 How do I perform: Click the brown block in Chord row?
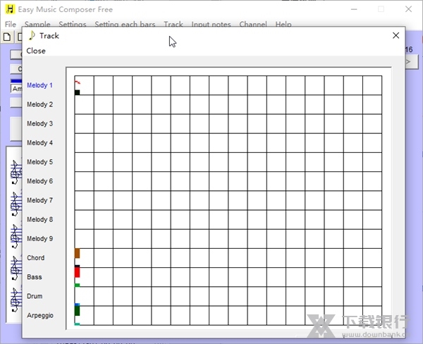(78, 253)
